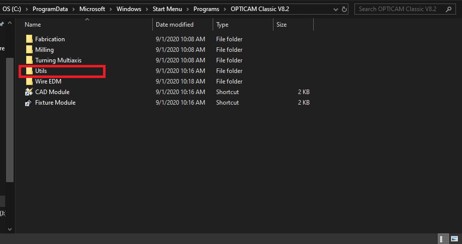
Task: Expand chevron after Programs breadcrumb
Action: point(225,9)
